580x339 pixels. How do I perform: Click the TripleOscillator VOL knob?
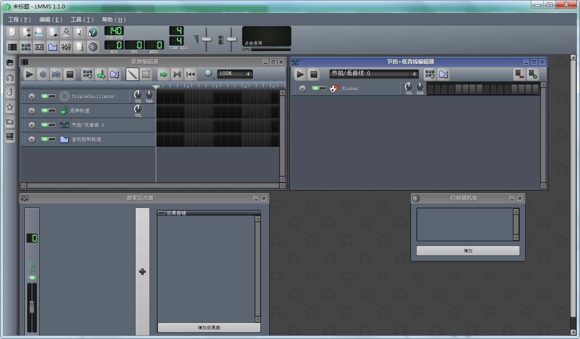138,94
